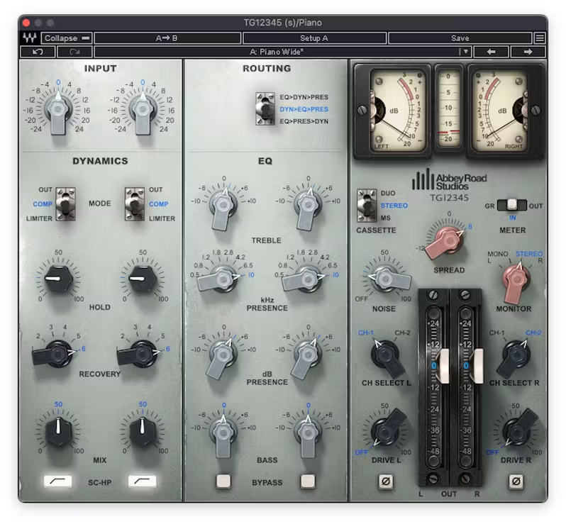Click the left BASS knob
The image size is (566, 524).
pyautogui.click(x=223, y=432)
